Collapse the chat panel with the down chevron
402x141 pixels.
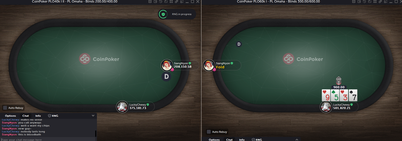click(93, 116)
